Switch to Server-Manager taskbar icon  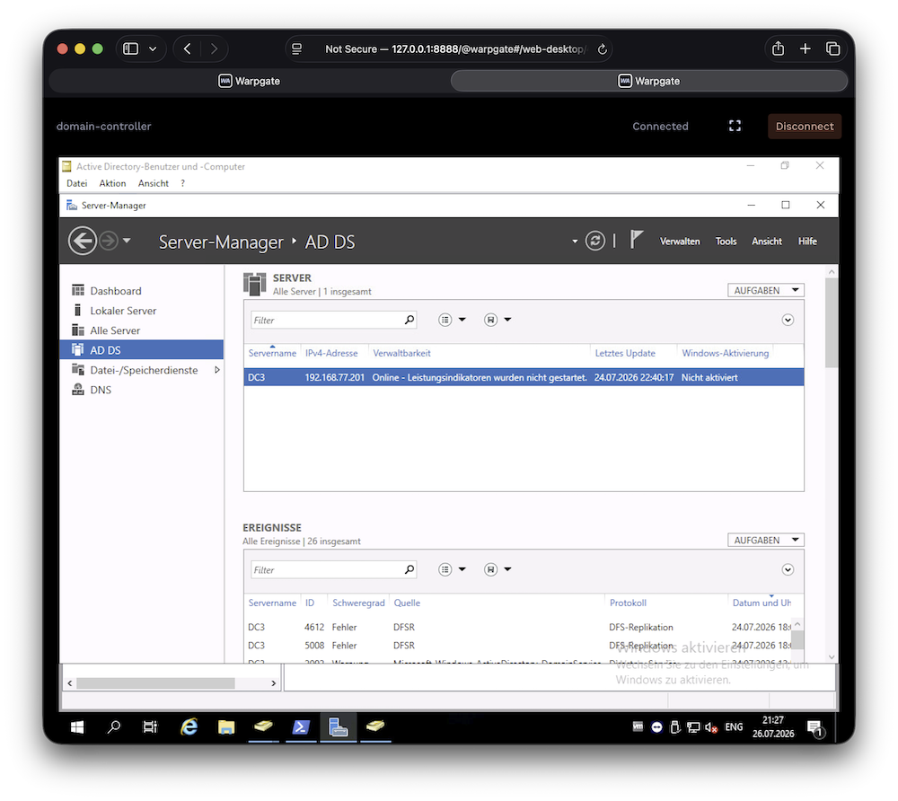coord(338,727)
